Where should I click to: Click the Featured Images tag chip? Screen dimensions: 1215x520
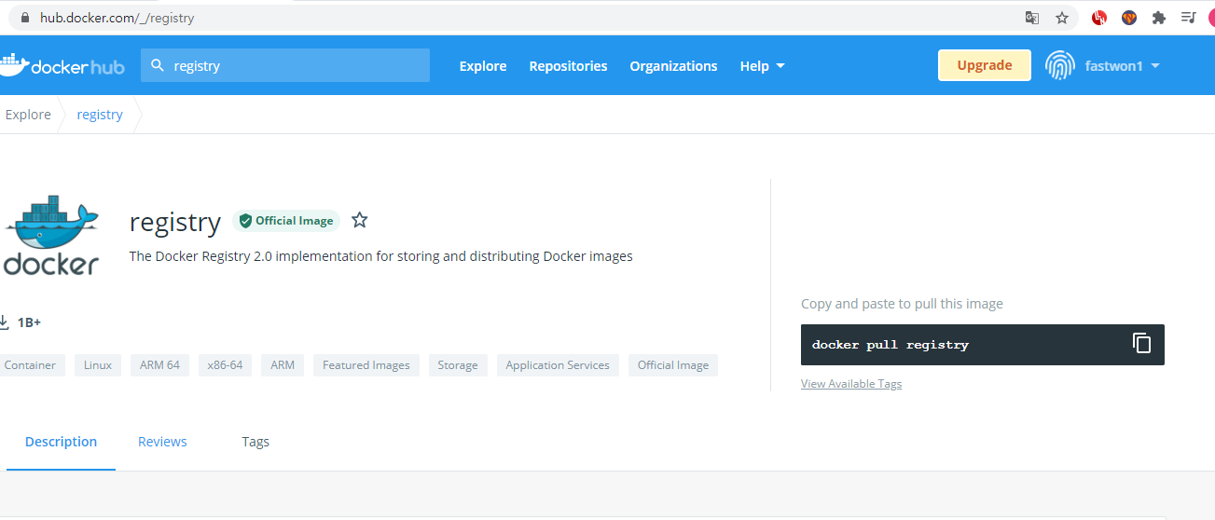[x=366, y=365]
